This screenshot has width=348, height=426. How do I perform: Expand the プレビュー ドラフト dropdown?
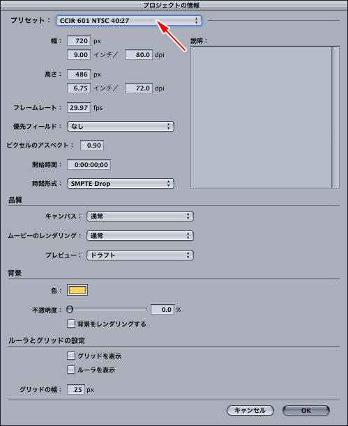coord(140,255)
